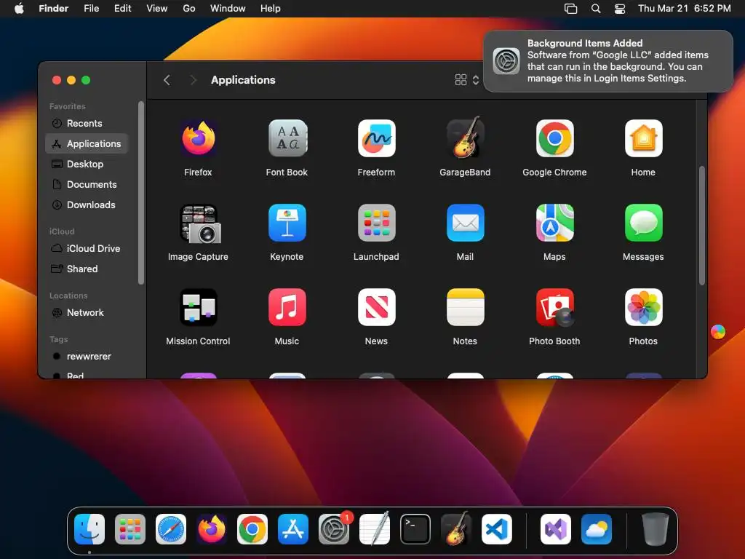The image size is (745, 559).
Task: Select Launchpad in the Applications grid
Action: [x=376, y=223]
